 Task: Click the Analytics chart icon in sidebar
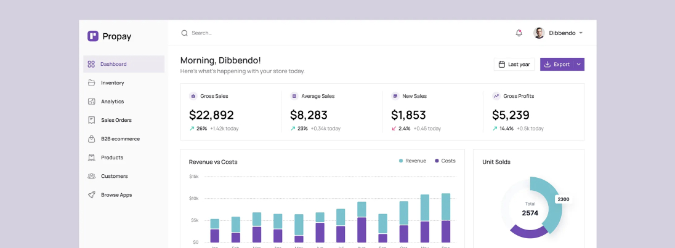(91, 102)
